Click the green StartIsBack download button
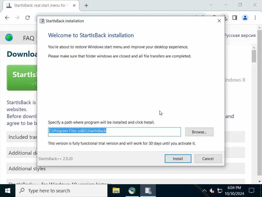Screen dimensions: 262x197 pyautogui.click(x=22, y=78)
